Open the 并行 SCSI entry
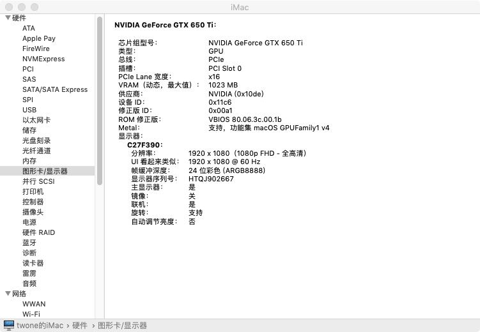 [38, 181]
